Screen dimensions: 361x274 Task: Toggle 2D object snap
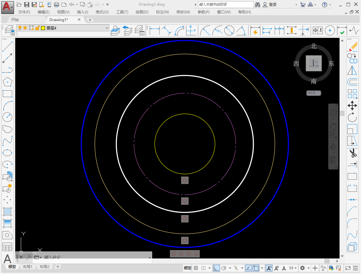click(256, 268)
